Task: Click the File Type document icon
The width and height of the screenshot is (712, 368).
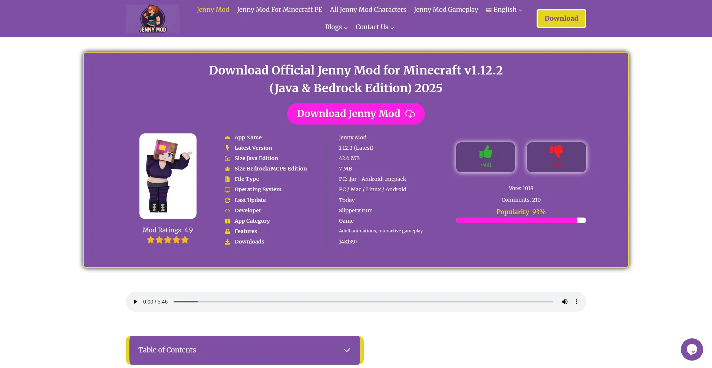Action: coord(227,179)
